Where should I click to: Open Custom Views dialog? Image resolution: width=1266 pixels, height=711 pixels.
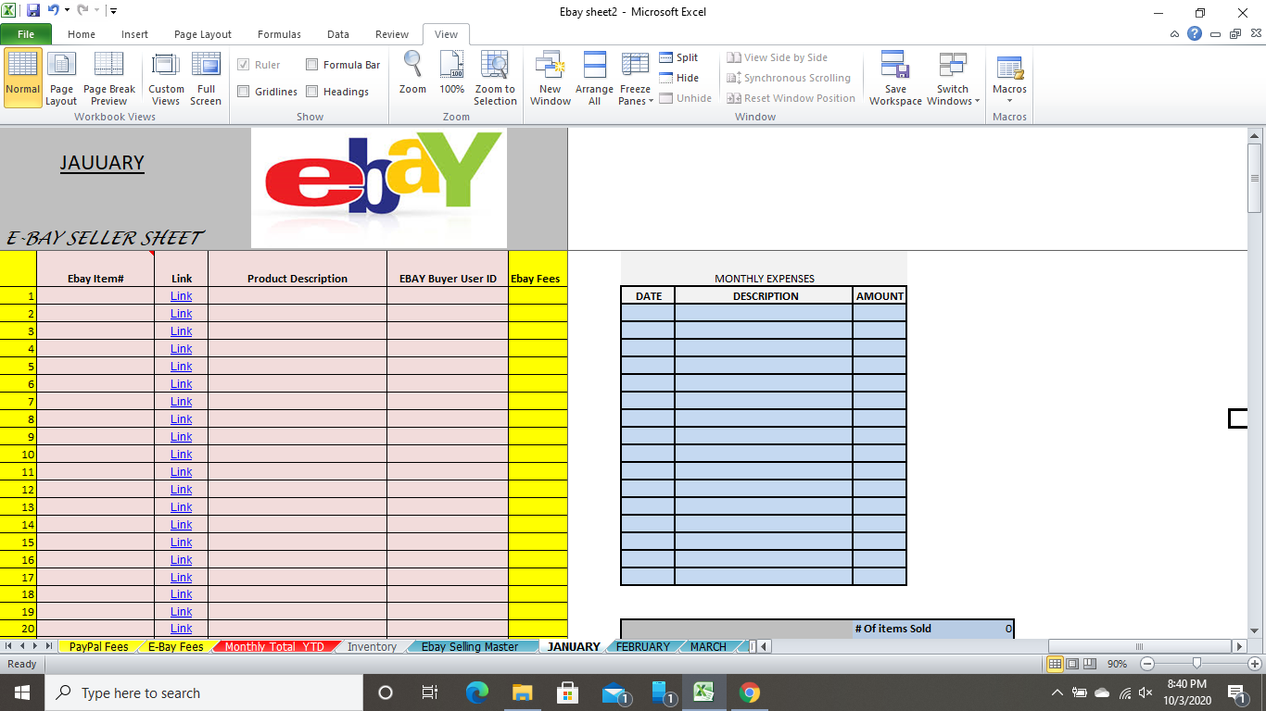pos(166,78)
